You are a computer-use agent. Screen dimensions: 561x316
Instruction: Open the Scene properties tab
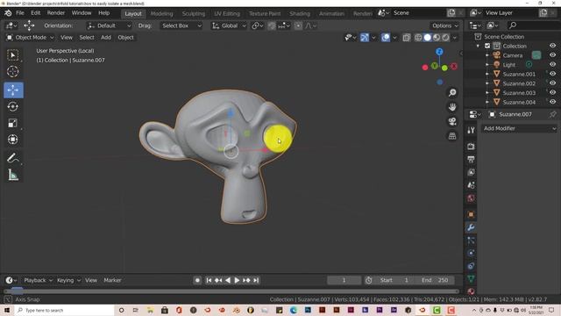tap(471, 185)
